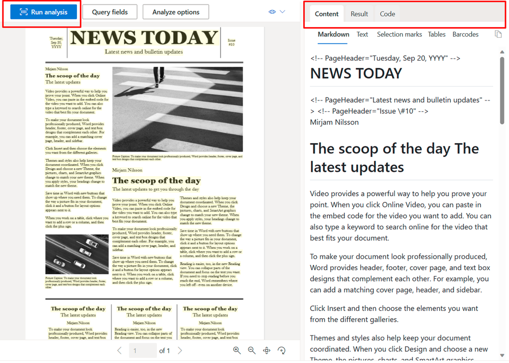Run analysis on the document
The image size is (509, 363).
click(43, 12)
